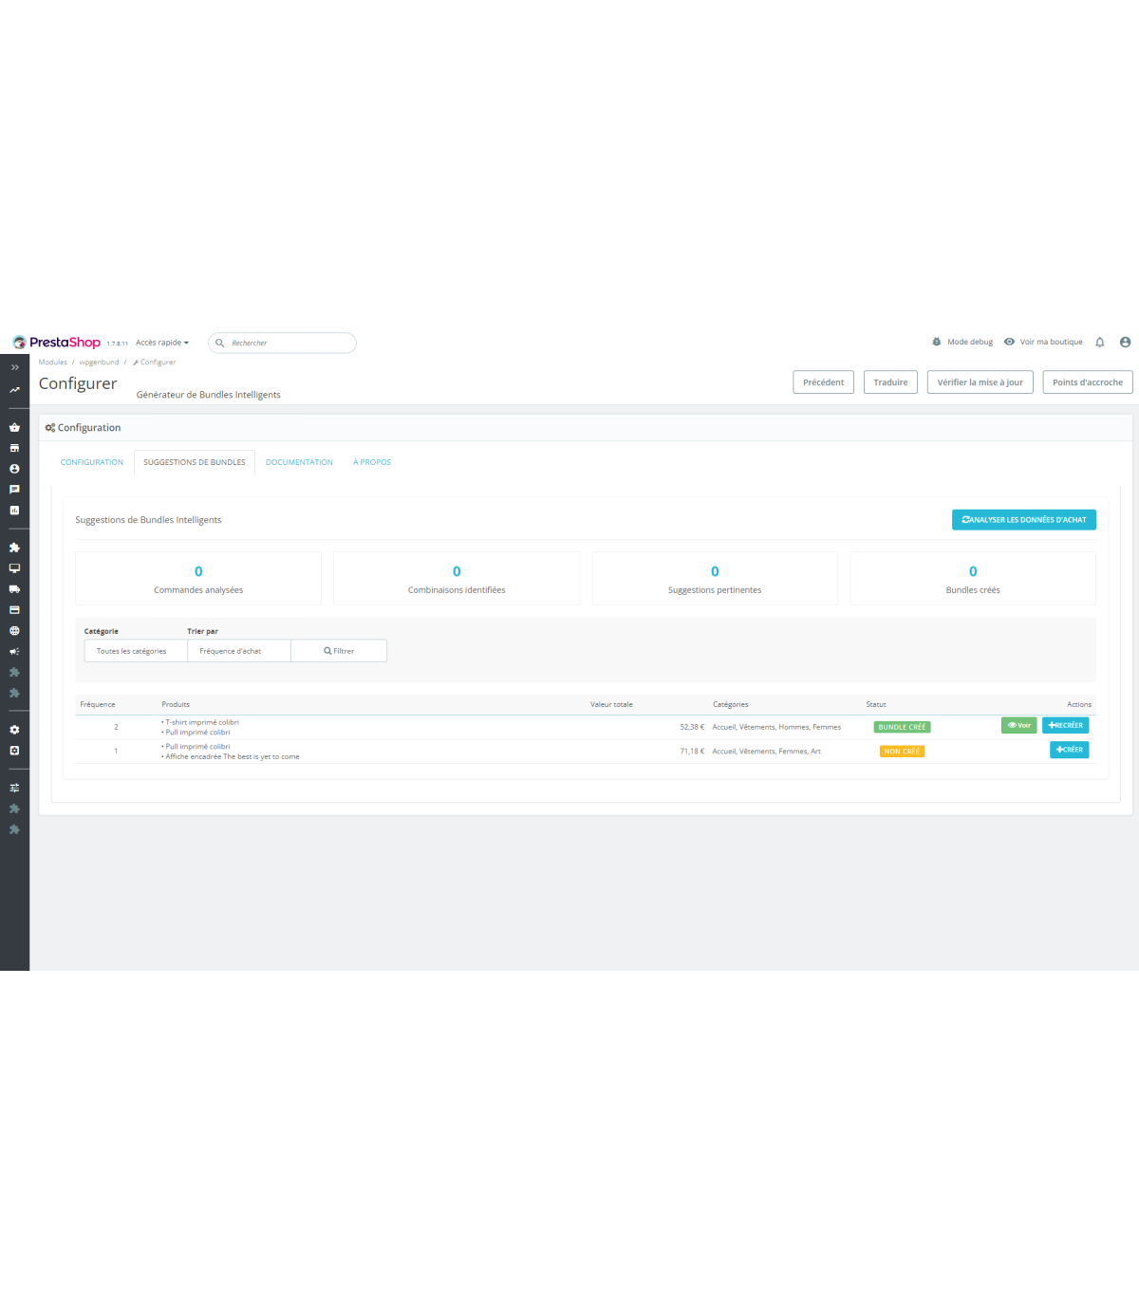Open the Mode debug bug icon
1139x1302 pixels.
tap(937, 343)
